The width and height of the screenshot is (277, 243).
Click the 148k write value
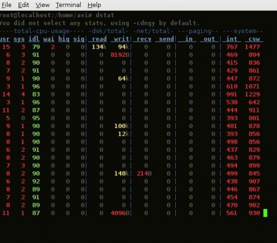[x=122, y=173]
